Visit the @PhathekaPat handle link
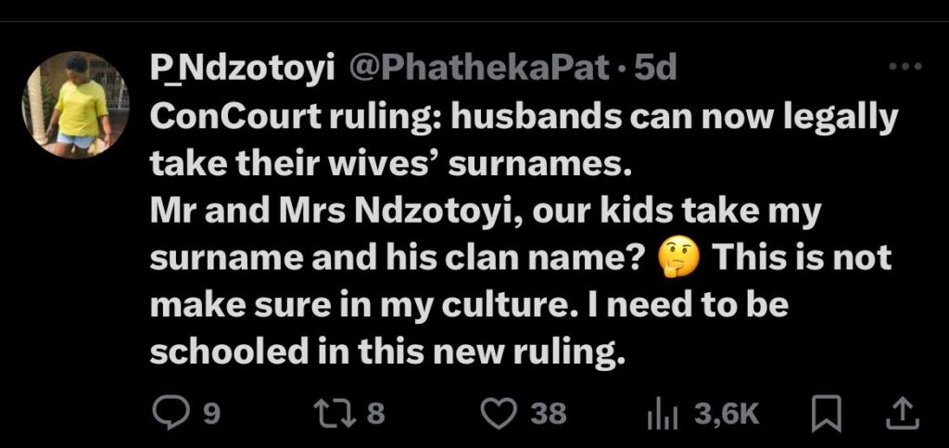 click(477, 68)
